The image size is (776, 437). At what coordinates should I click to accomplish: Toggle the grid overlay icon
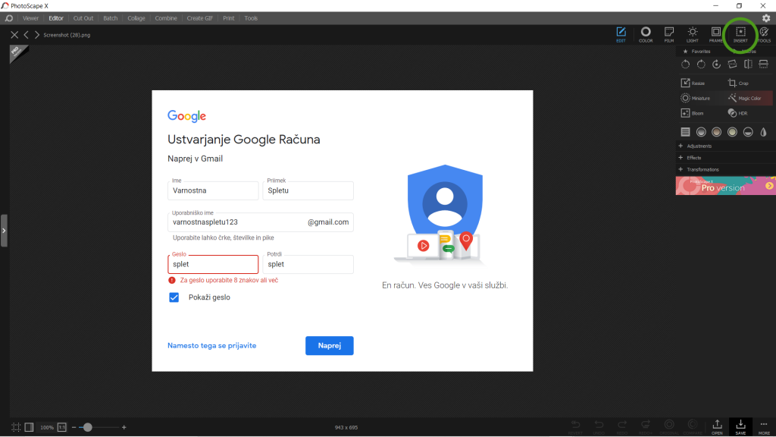pyautogui.click(x=16, y=427)
